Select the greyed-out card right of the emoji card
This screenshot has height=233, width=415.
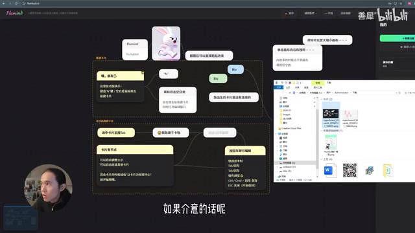point(220,133)
